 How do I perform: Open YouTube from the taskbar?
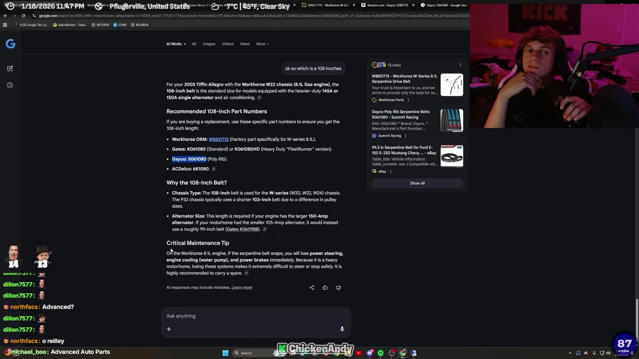pyautogui.click(x=358, y=353)
